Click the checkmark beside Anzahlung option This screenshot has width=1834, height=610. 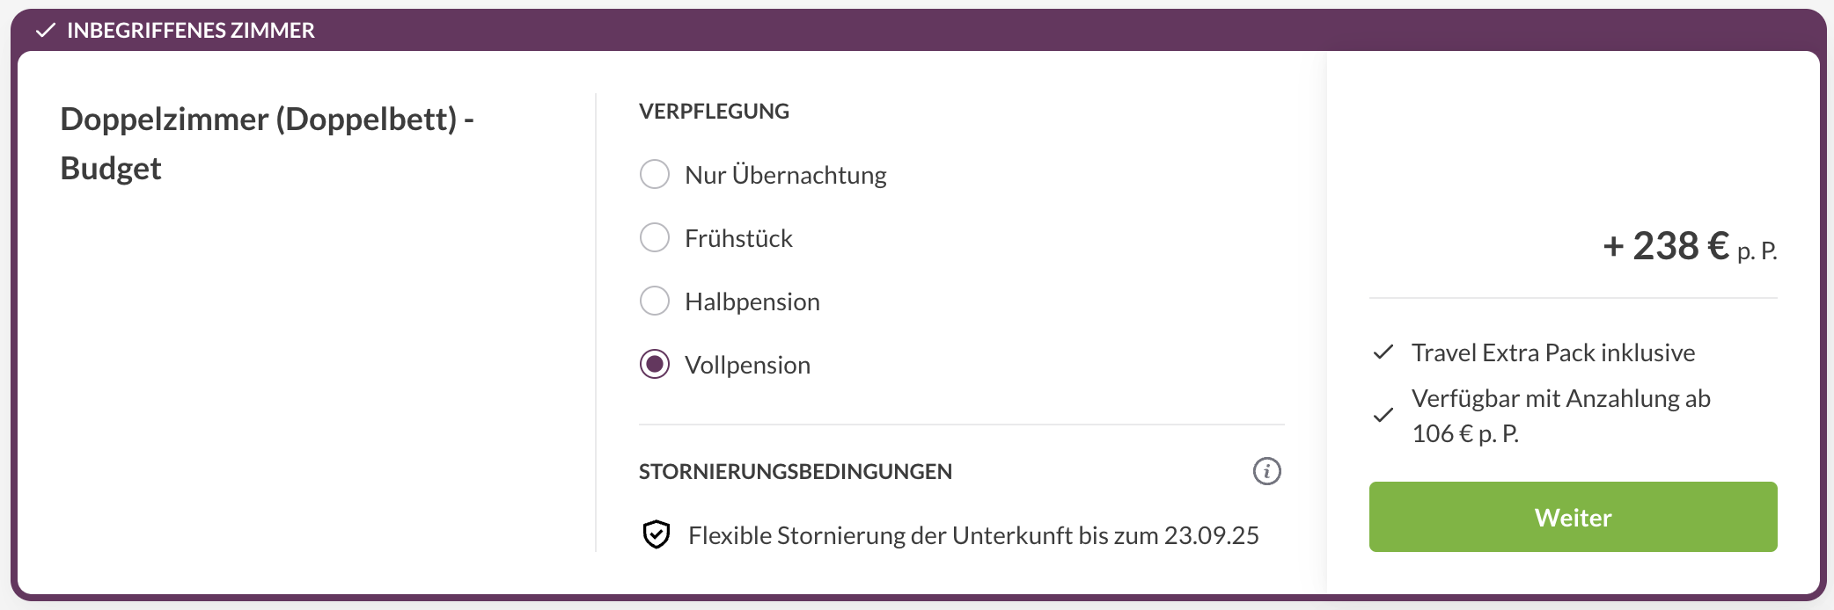click(1383, 415)
